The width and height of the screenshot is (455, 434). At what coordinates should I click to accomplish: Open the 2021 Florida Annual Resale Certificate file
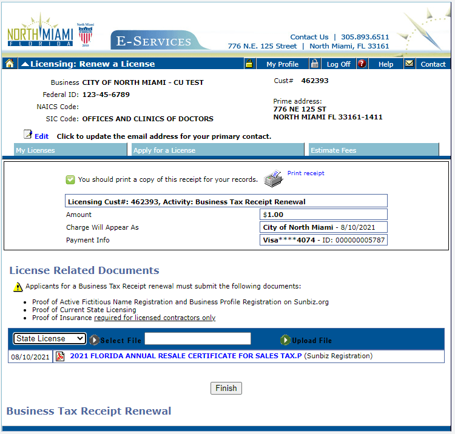pyautogui.click(x=186, y=356)
